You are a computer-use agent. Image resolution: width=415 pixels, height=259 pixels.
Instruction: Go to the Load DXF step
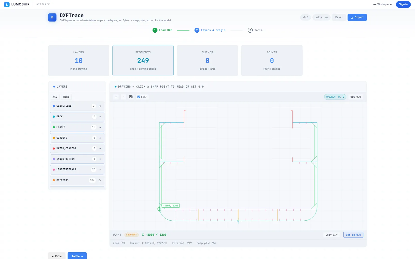pyautogui.click(x=162, y=30)
